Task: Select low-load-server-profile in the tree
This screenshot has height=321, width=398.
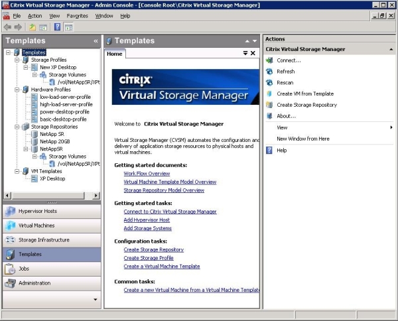Action: point(66,97)
